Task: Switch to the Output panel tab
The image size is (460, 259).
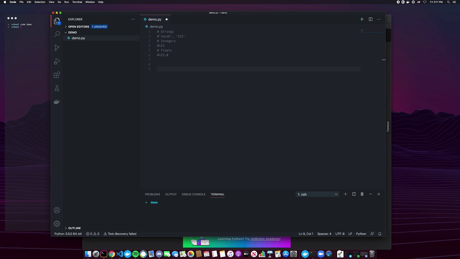Action: tap(171, 194)
